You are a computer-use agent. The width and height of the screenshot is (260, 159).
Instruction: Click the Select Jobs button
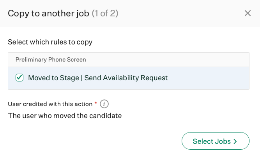click(216, 141)
